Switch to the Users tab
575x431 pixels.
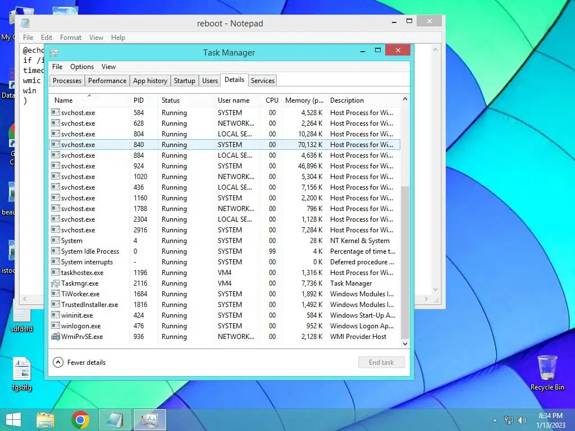click(x=210, y=81)
